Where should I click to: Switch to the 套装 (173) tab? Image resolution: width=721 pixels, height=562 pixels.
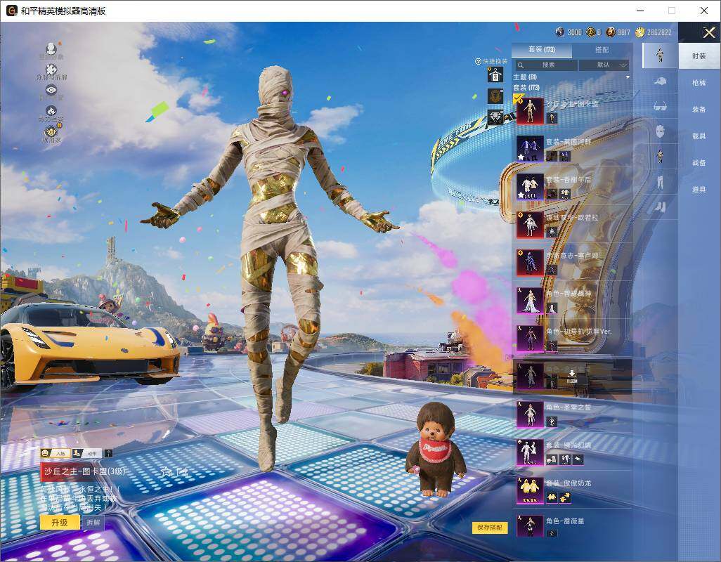point(542,49)
